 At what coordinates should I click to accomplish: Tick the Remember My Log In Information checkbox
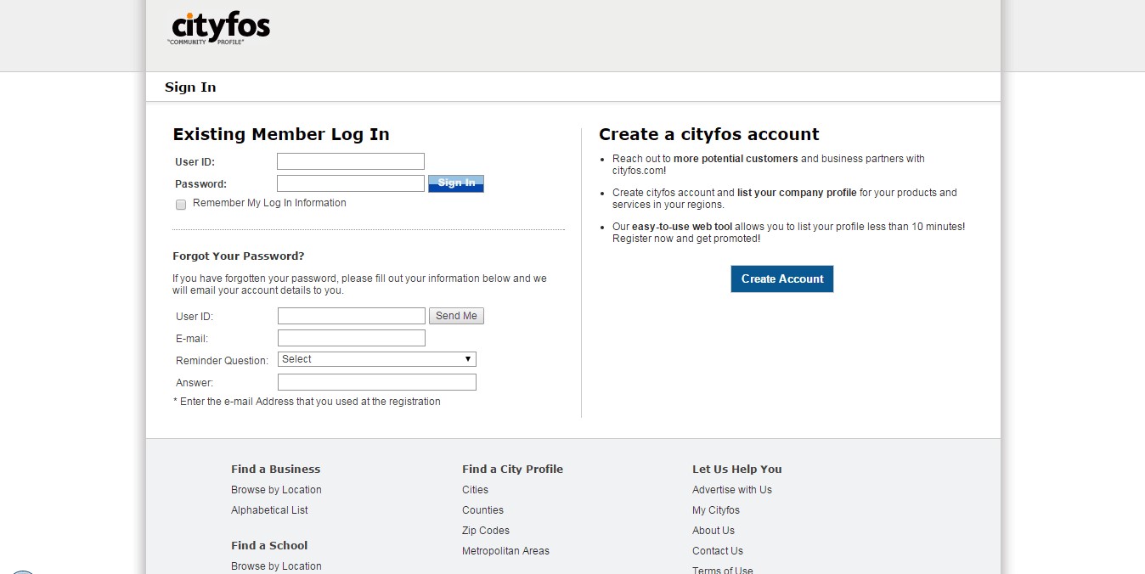click(181, 205)
